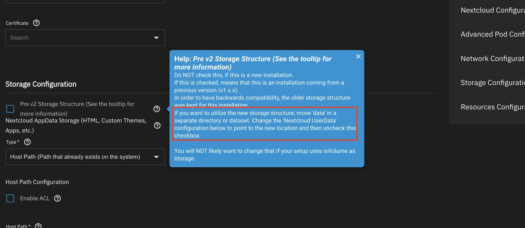Screen dimensions: 525x228
Task: Open the Enable ACL help icon
Action: pyautogui.click(x=57, y=198)
